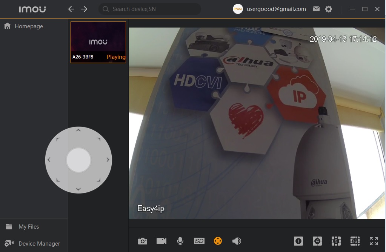Switch to 9-view layout

point(336,241)
